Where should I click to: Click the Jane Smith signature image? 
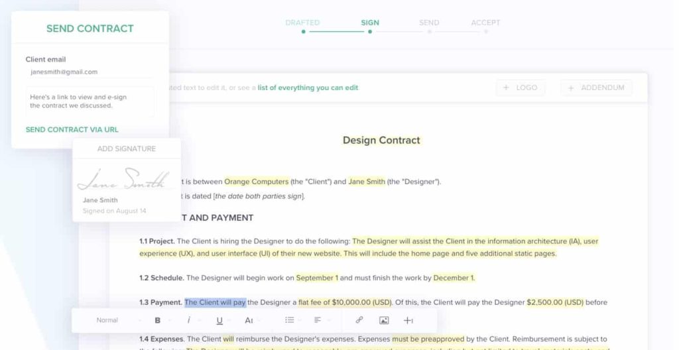point(123,179)
